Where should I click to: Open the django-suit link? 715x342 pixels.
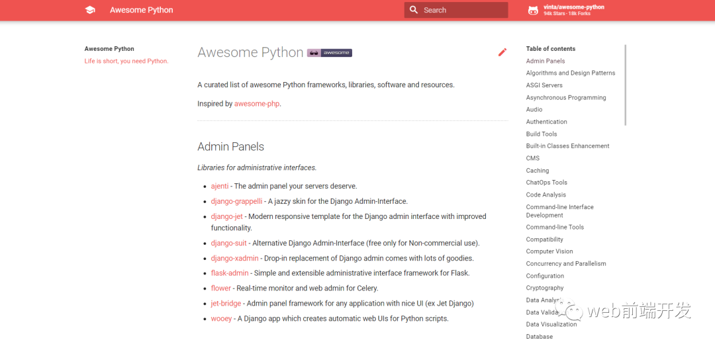[229, 243]
